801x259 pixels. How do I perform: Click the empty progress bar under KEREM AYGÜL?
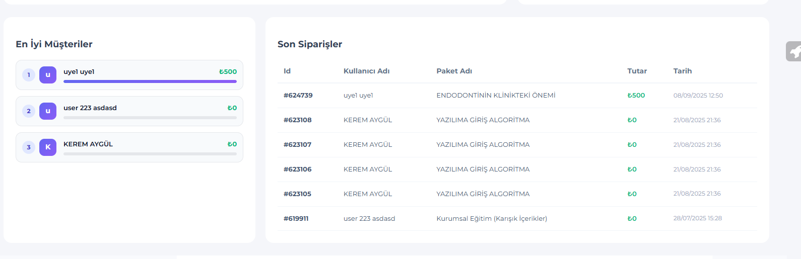point(150,154)
